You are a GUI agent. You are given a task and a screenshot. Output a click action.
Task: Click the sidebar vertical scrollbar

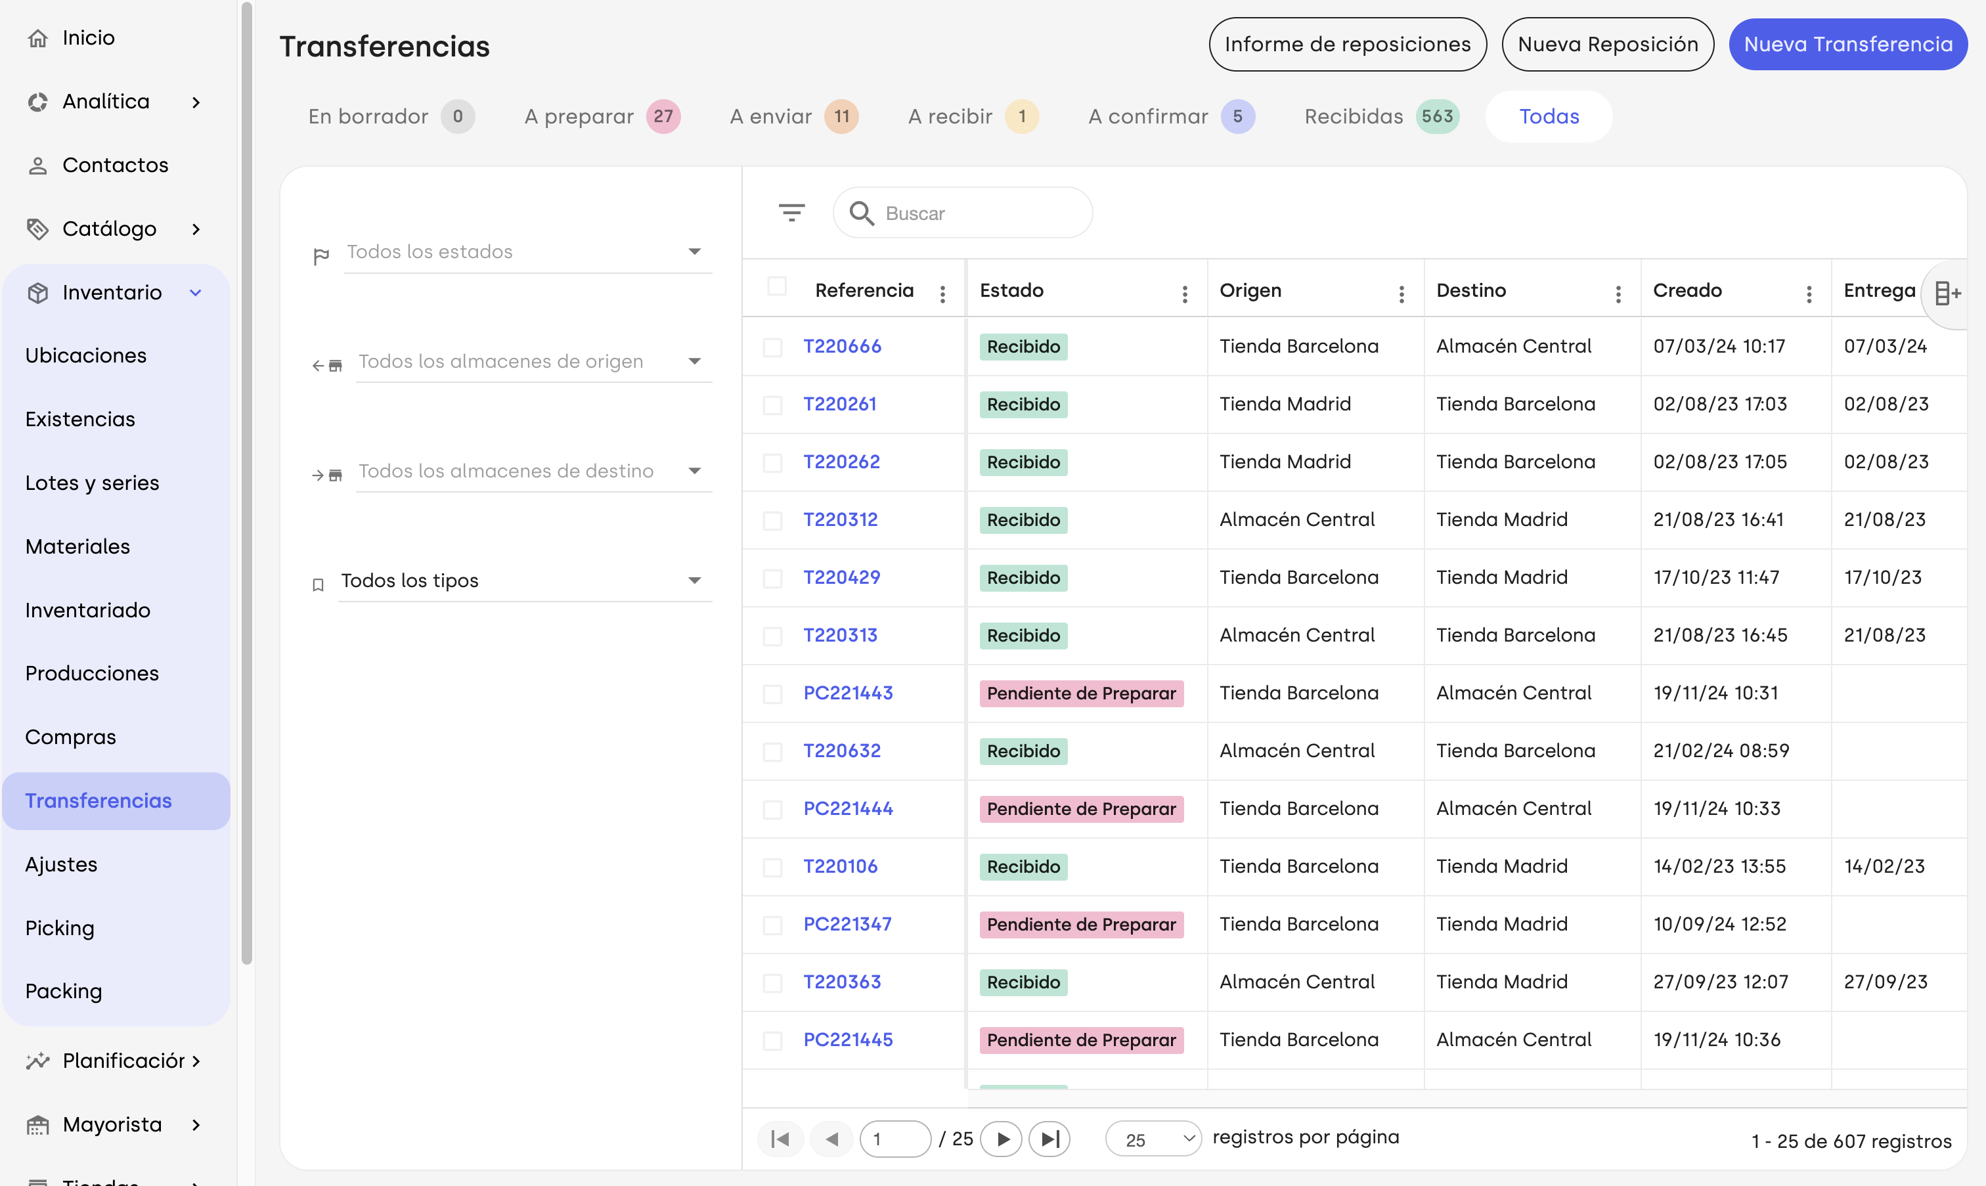coord(246,483)
